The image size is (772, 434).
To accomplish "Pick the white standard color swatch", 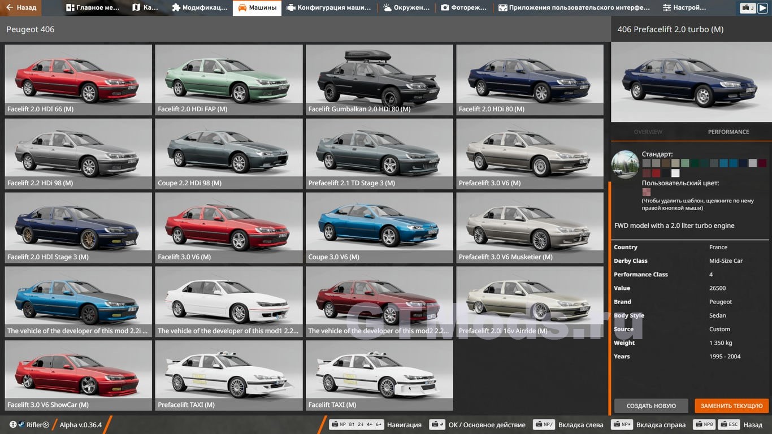I will pos(675,173).
